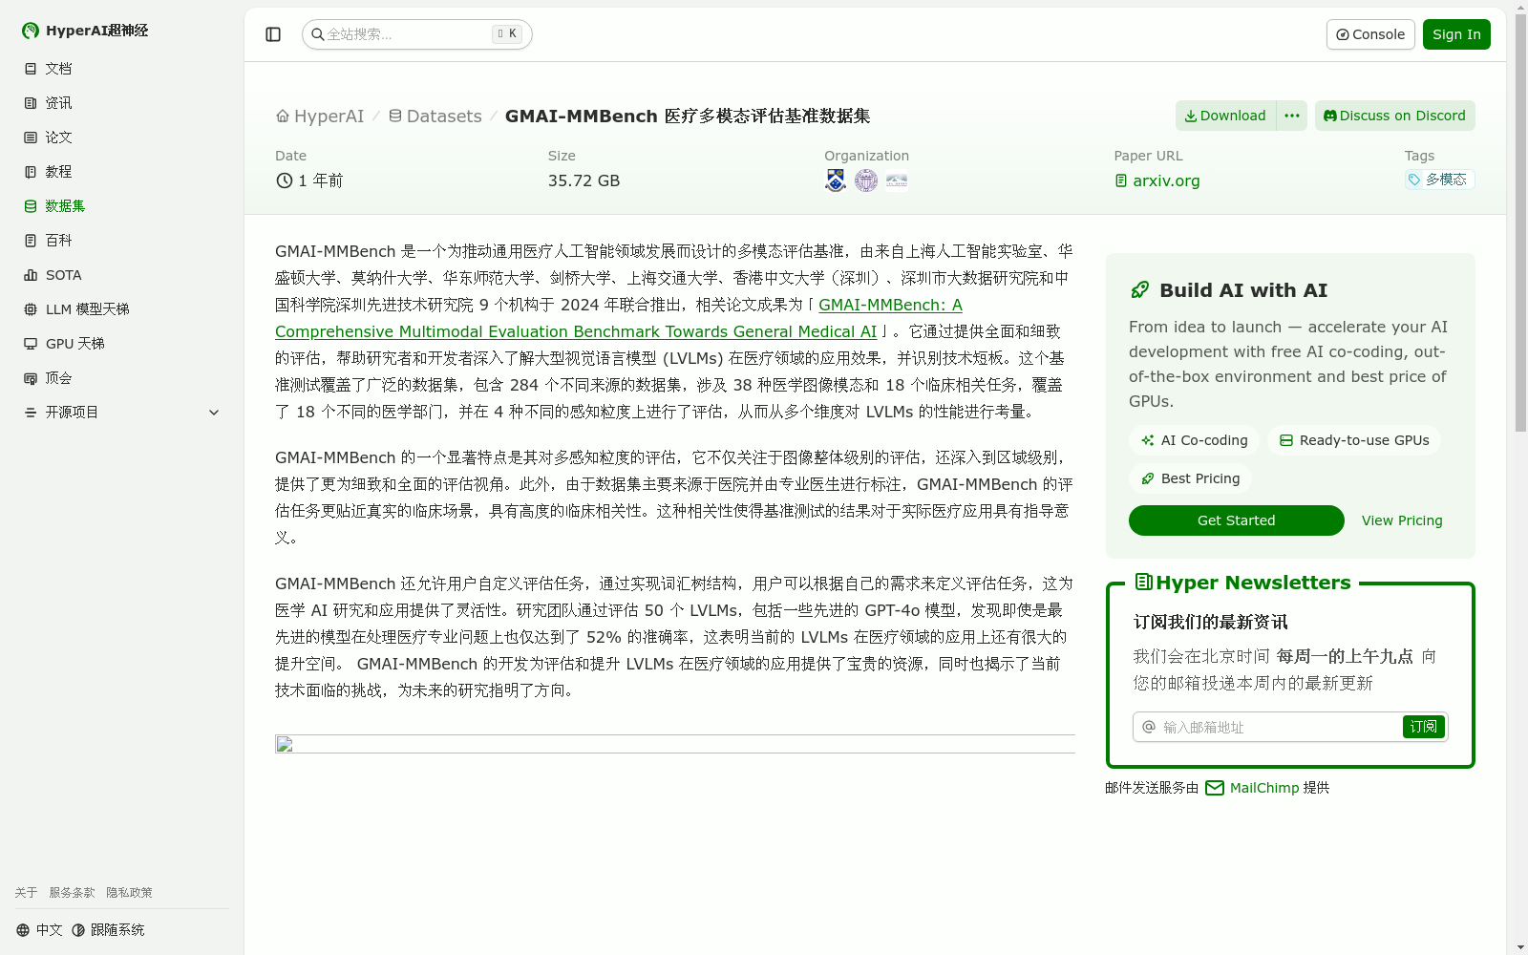
Task: Open 教程 in the sidebar
Action: pyautogui.click(x=122, y=172)
